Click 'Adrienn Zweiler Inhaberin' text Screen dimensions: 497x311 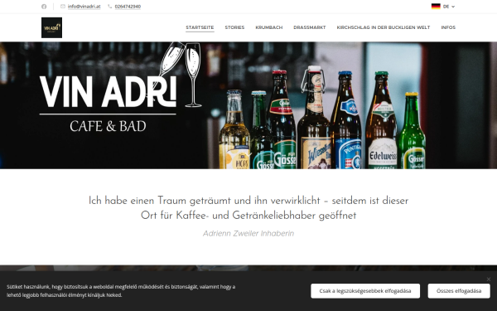click(248, 233)
